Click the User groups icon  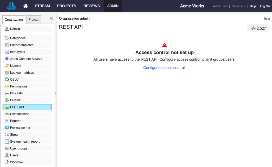pos(7,148)
